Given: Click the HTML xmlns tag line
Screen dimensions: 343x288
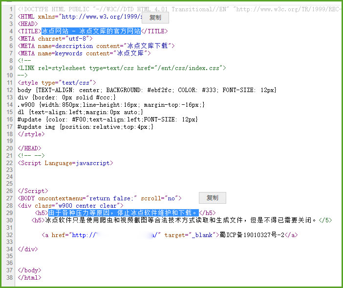Looking at the screenshot, I should point(80,17).
